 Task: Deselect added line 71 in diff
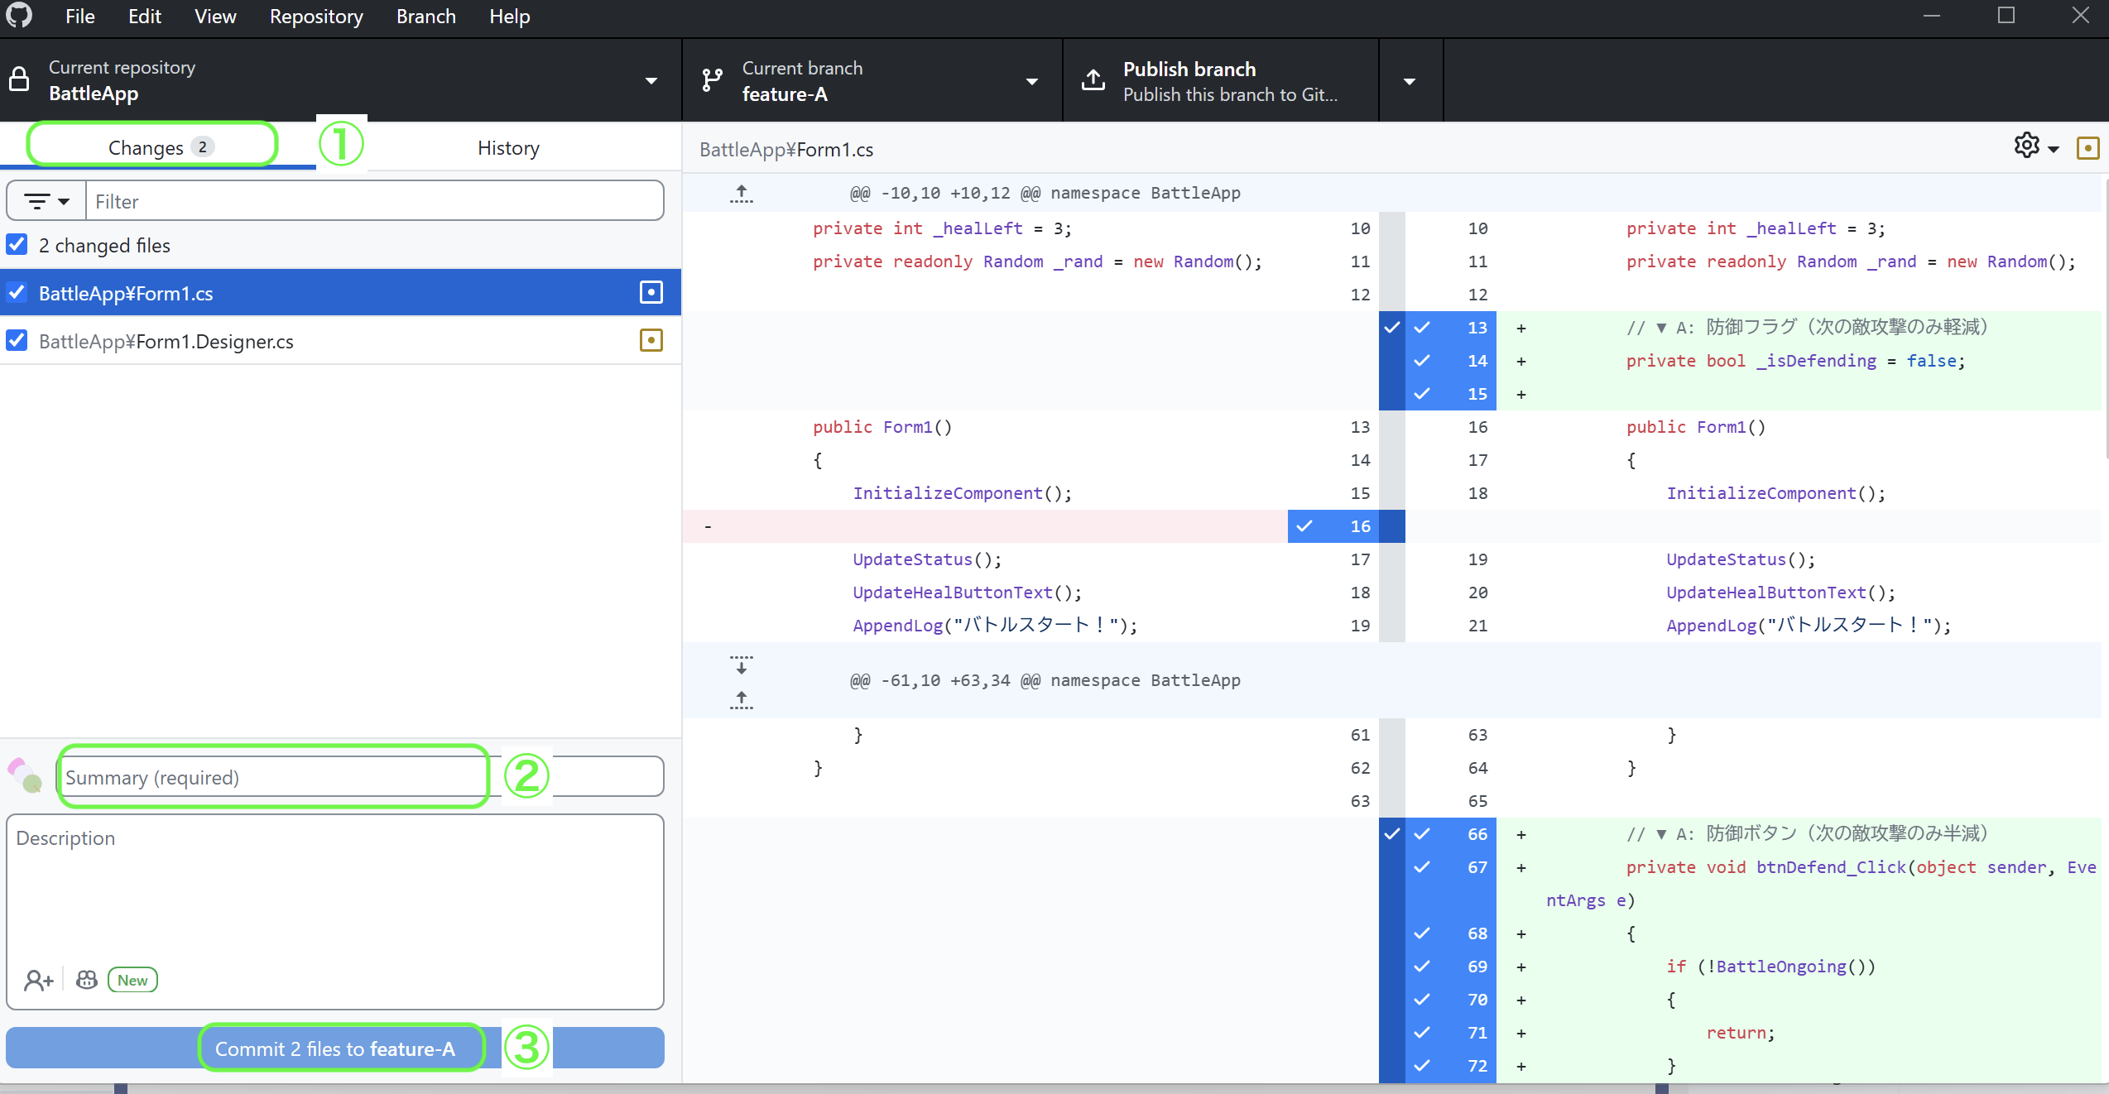1451,1033
